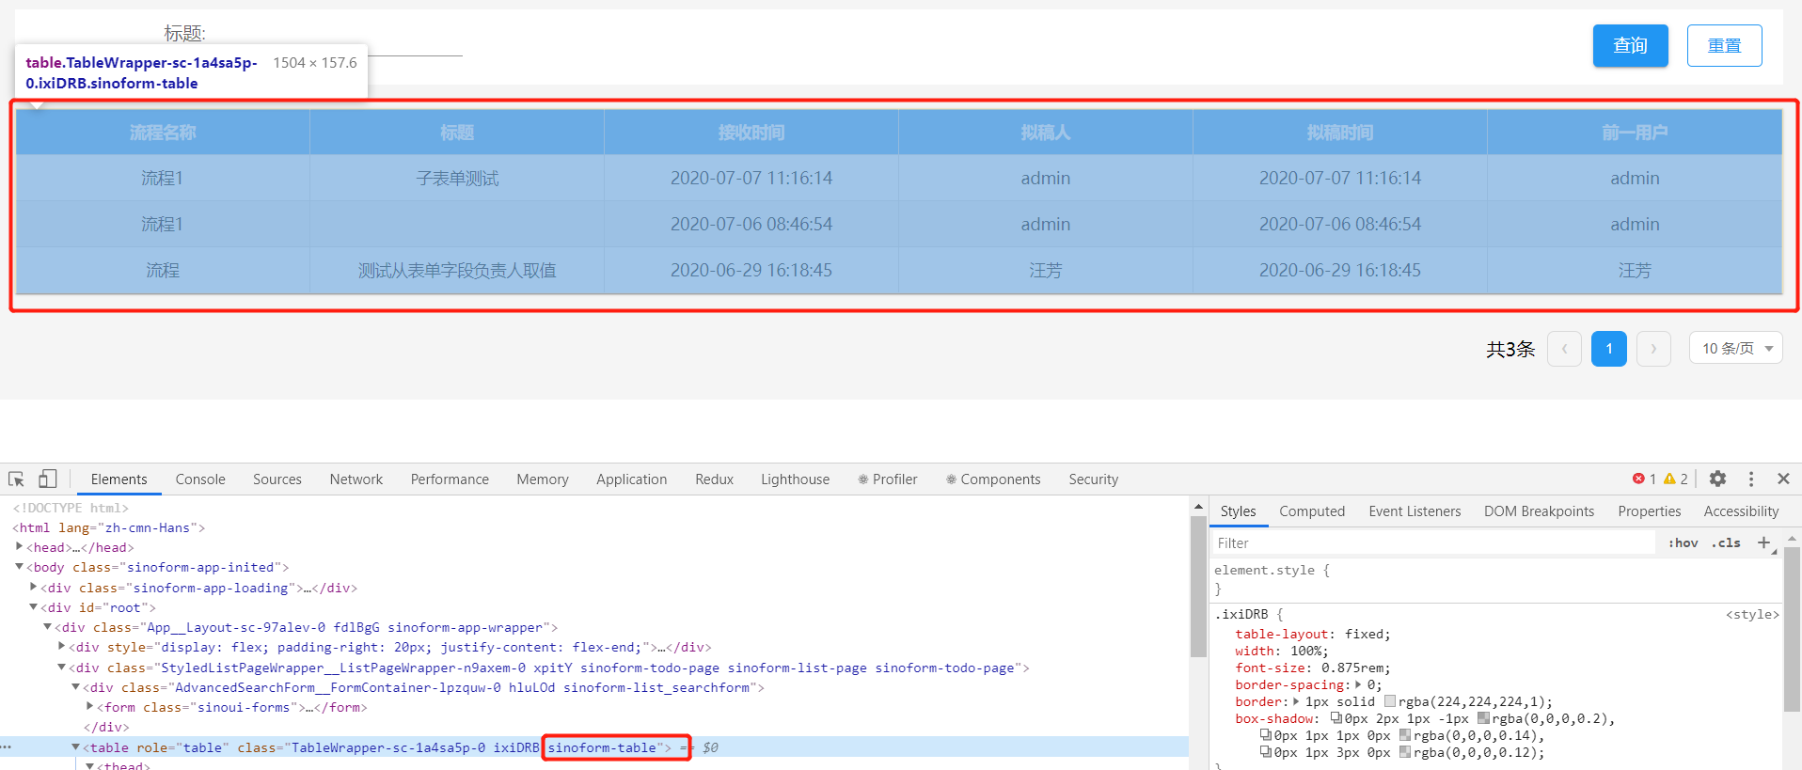Go to previous page arrow in pagination
Image resolution: width=1802 pixels, height=770 pixels.
coord(1564,349)
